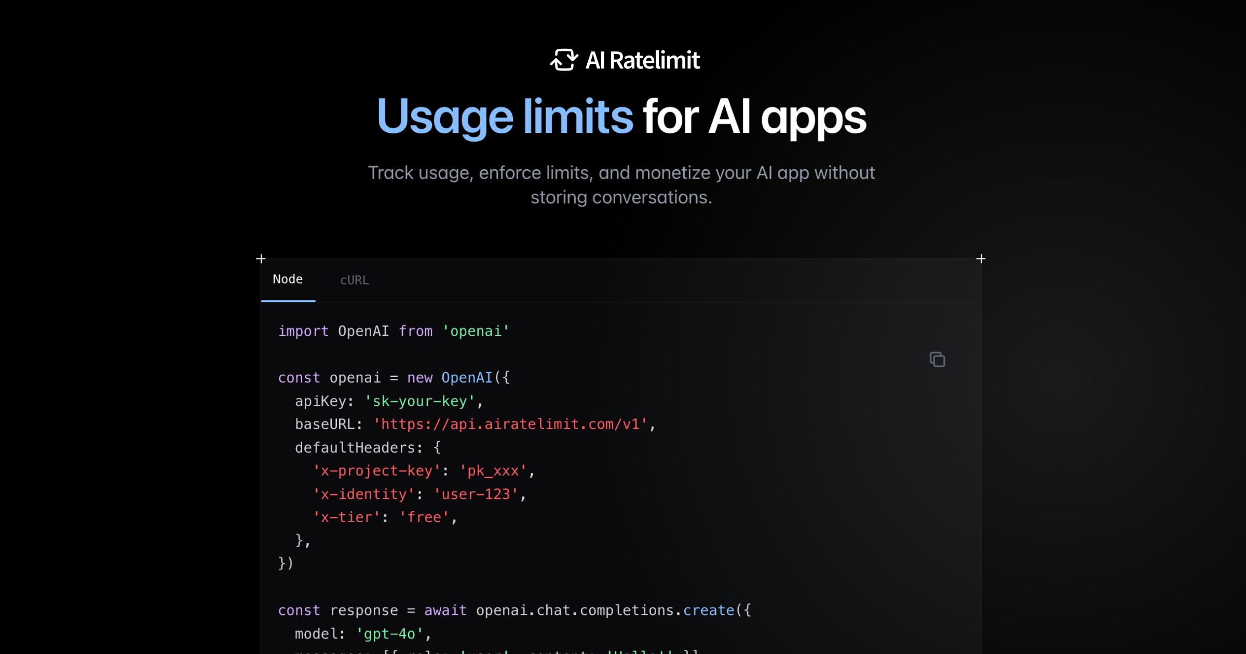Switch to the cURL tab
Image resolution: width=1246 pixels, height=654 pixels.
[x=355, y=280]
